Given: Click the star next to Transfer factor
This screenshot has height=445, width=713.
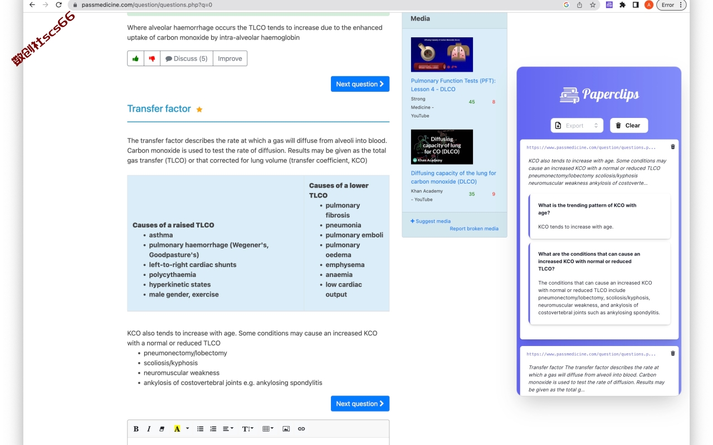Looking at the screenshot, I should tap(199, 110).
